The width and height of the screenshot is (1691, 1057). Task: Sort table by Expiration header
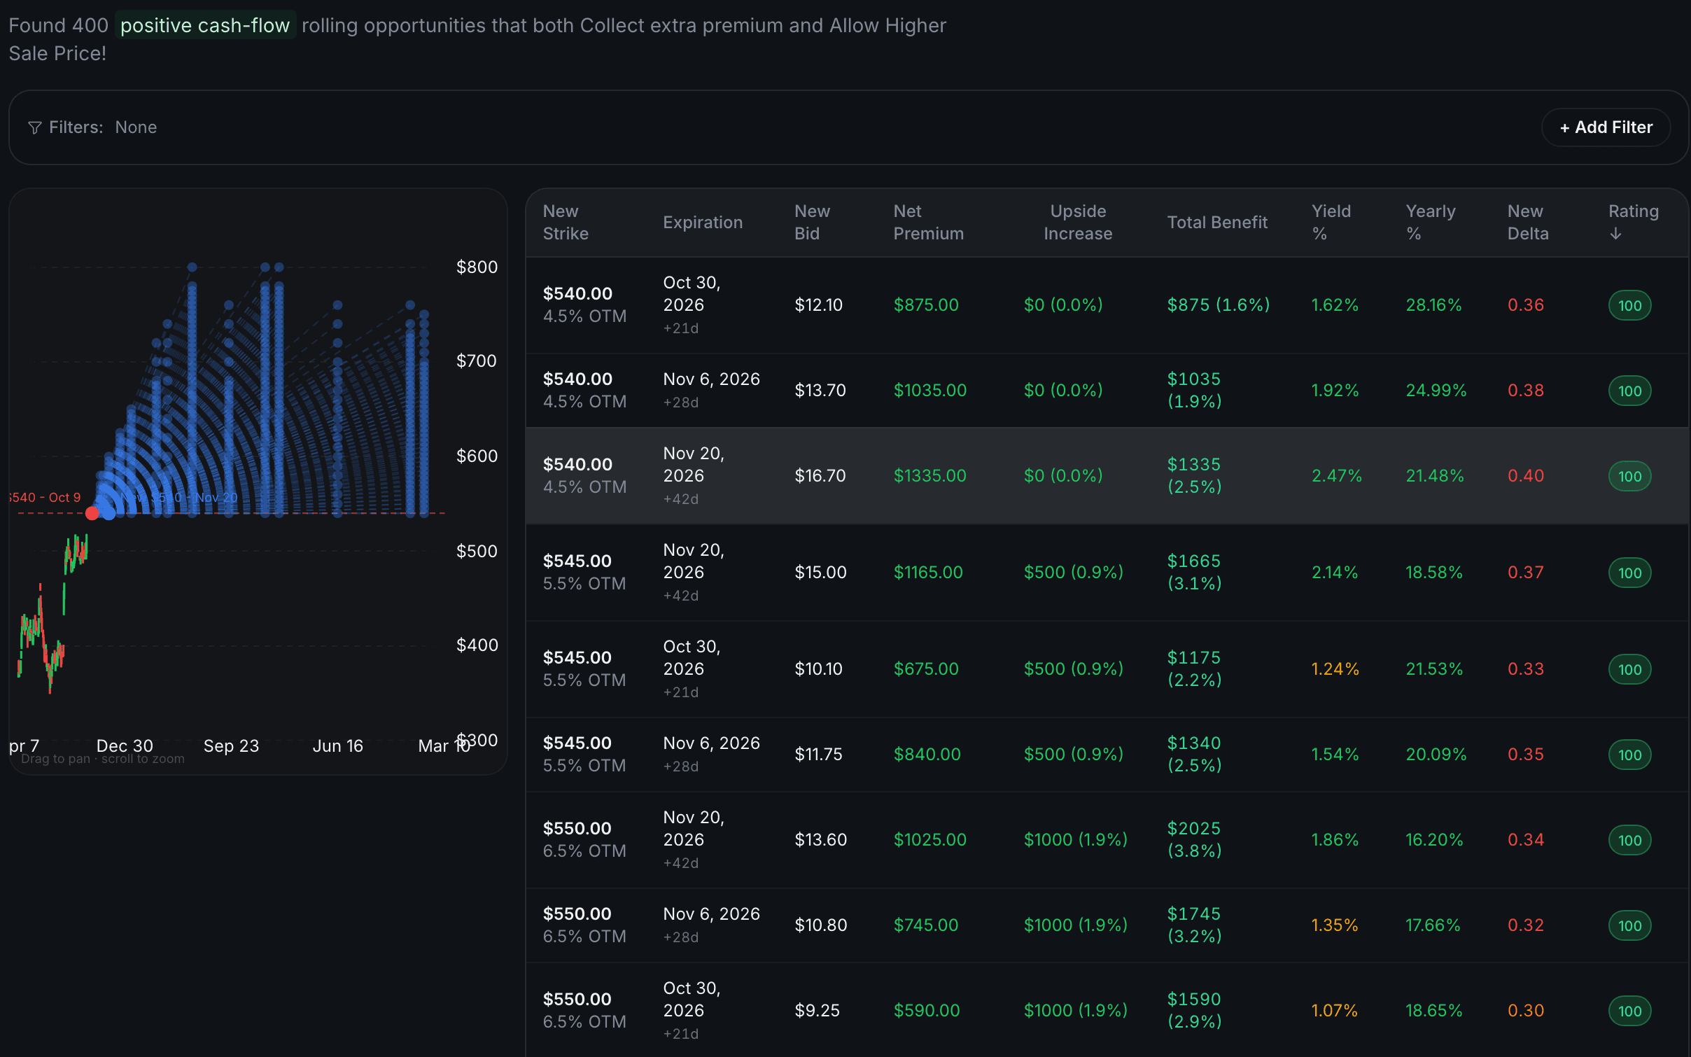[x=702, y=222]
